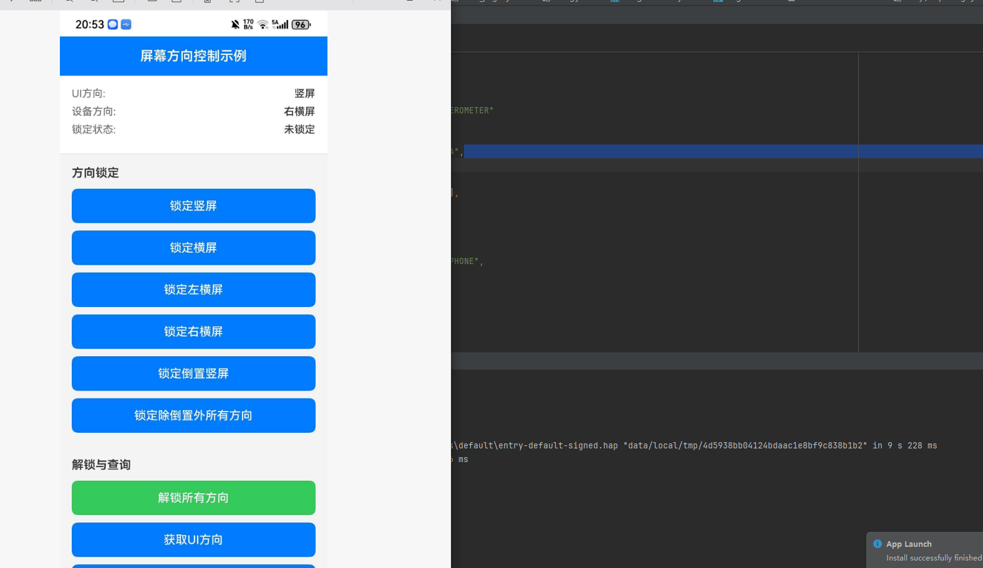983x568 pixels.
Task: Tap the 锁定除倒置外所有方向 button
Action: [193, 415]
